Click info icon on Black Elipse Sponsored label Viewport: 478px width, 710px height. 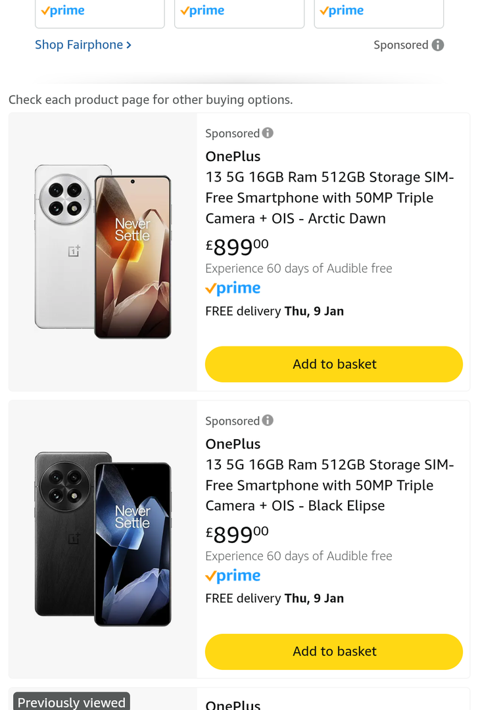[x=268, y=420]
